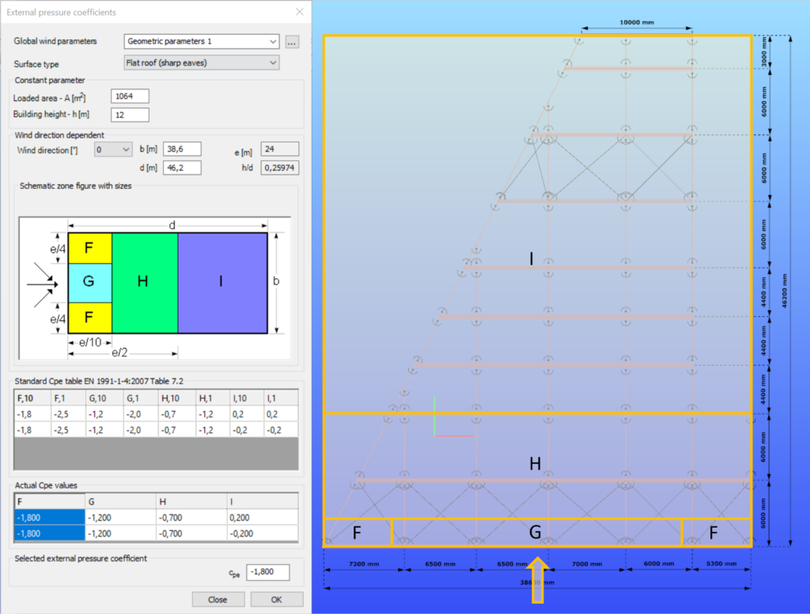Click the 7300 mm dimension label
Viewport: 810px width, 614px height.
pos(364,564)
